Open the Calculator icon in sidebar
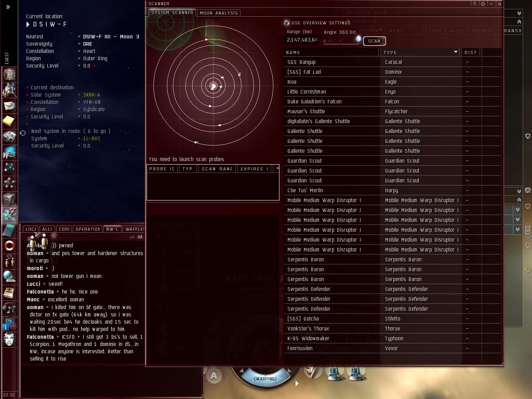 pos(9,230)
